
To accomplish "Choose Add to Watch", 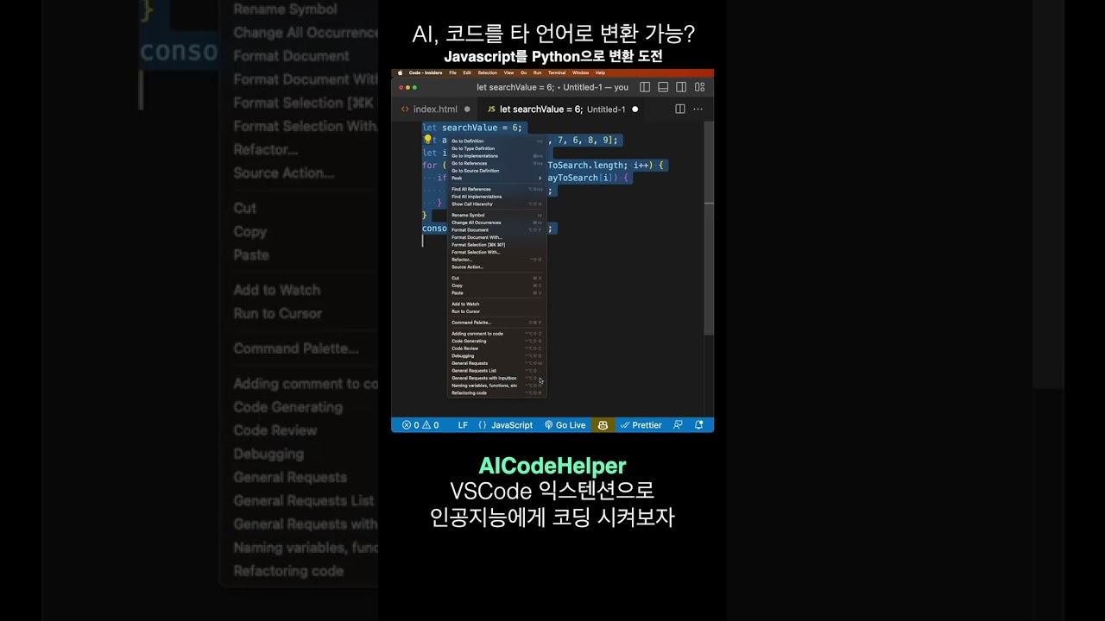I will click(496, 304).
